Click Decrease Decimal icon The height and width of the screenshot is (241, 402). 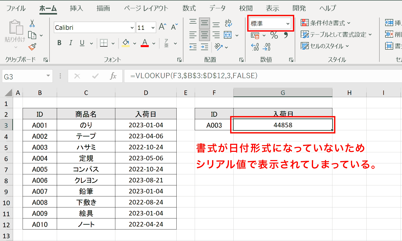267,47
